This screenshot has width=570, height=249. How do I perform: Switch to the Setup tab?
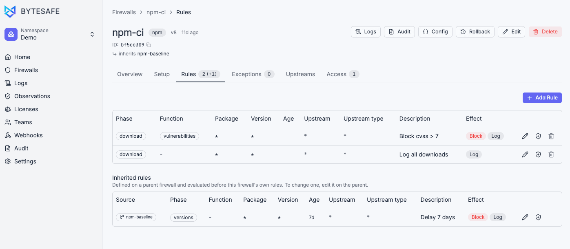pyautogui.click(x=162, y=74)
